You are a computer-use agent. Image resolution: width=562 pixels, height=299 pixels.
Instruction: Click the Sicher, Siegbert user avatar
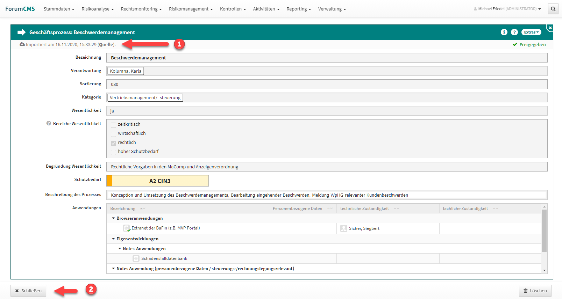pos(343,228)
